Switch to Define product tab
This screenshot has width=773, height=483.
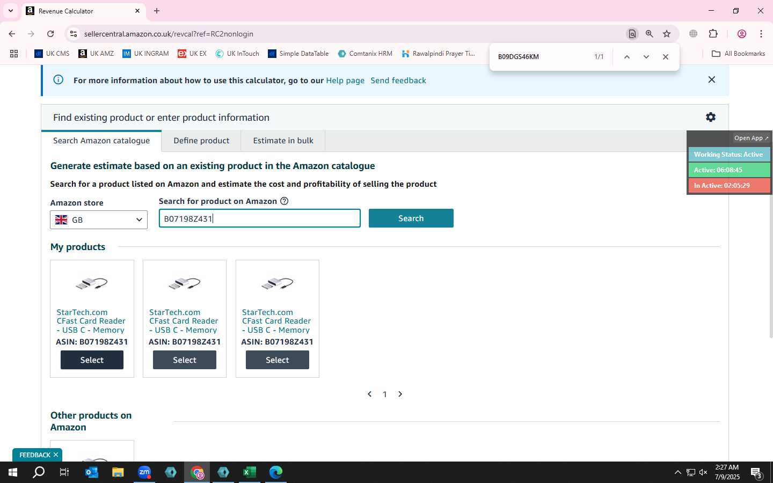pos(201,141)
